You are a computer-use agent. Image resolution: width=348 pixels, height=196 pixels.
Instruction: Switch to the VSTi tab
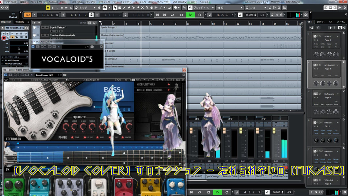pos(310,22)
